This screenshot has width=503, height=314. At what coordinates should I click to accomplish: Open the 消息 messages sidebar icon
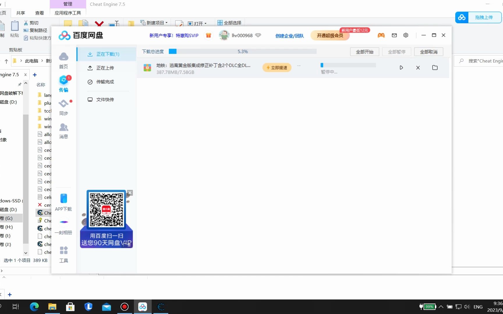[63, 127]
